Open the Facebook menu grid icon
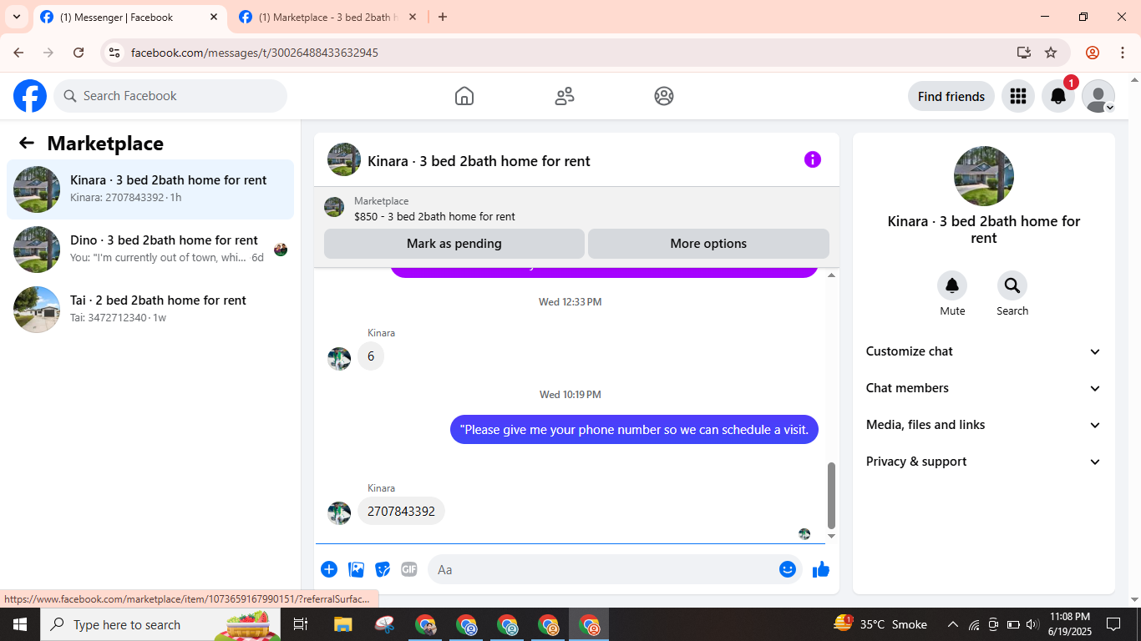1141x641 pixels. point(1017,96)
